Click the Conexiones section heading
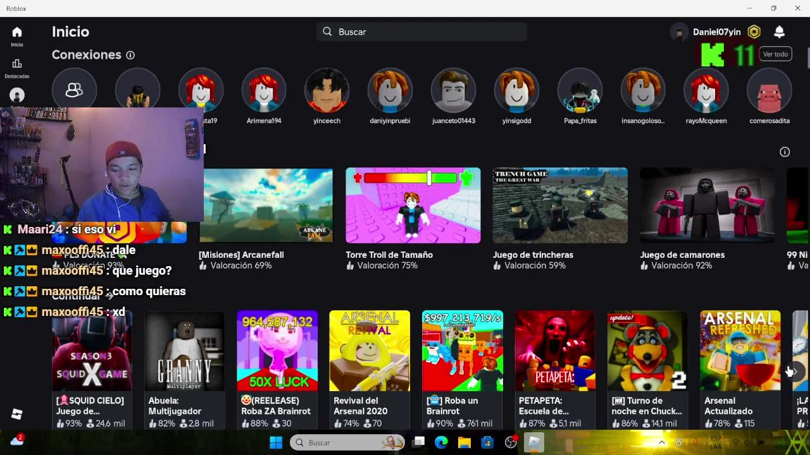 click(87, 55)
